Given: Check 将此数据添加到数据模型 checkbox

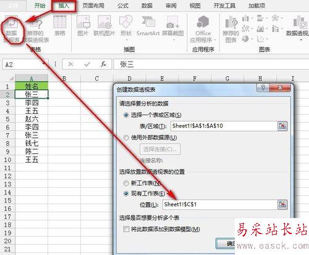Looking at the screenshot, I should (126, 229).
